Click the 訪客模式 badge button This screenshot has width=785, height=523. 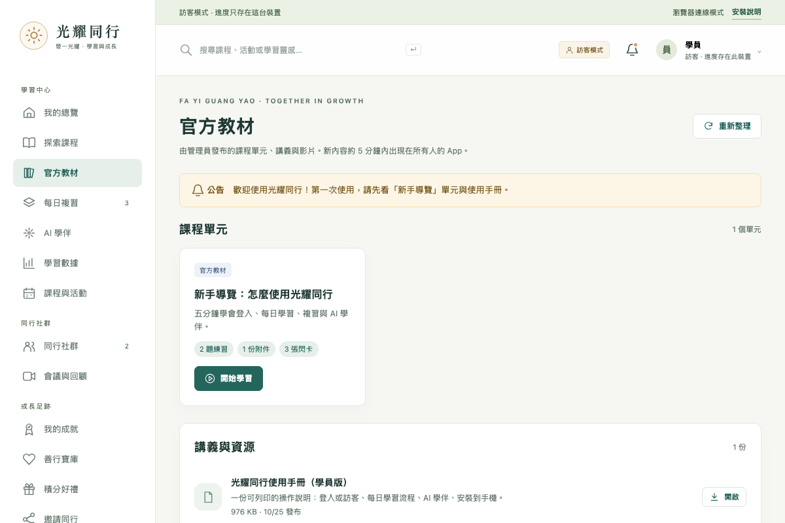click(584, 50)
